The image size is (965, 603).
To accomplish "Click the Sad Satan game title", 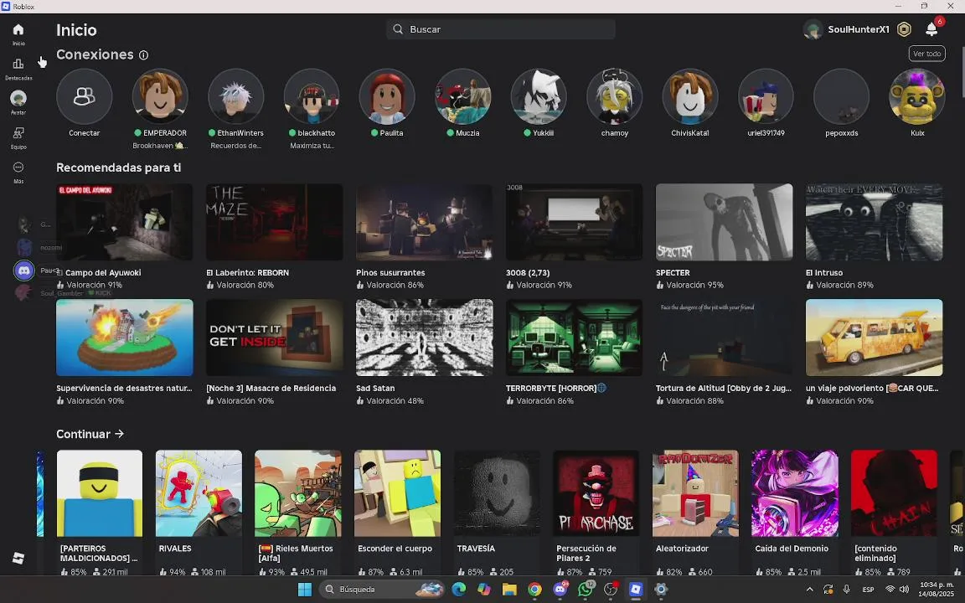I will point(375,389).
